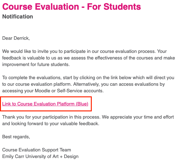This screenshot has height=163, width=182.
Task: Click the (Blue) portion of the evaluation link
Action: (82, 104)
